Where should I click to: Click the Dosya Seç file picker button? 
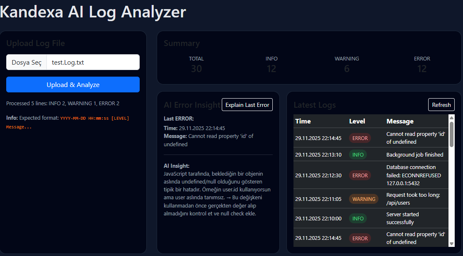[26, 62]
